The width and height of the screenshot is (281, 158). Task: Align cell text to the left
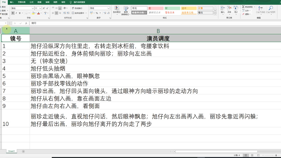tap(53, 13)
